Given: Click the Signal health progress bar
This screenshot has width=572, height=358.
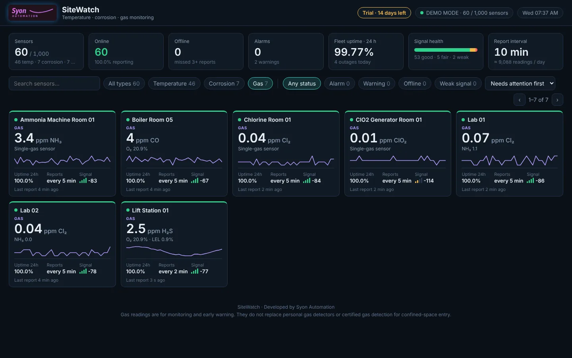Looking at the screenshot, I should point(446,50).
